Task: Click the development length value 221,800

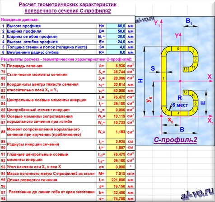Action: point(116,180)
